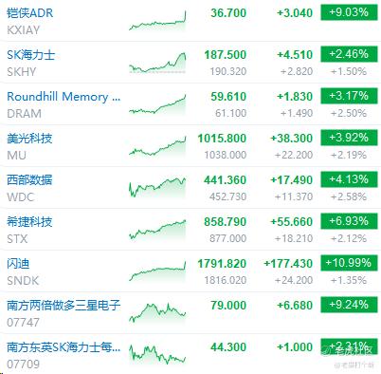Toggle the +10.99% change badge for 闪迪
Screen dimensions: 381x374
click(349, 263)
